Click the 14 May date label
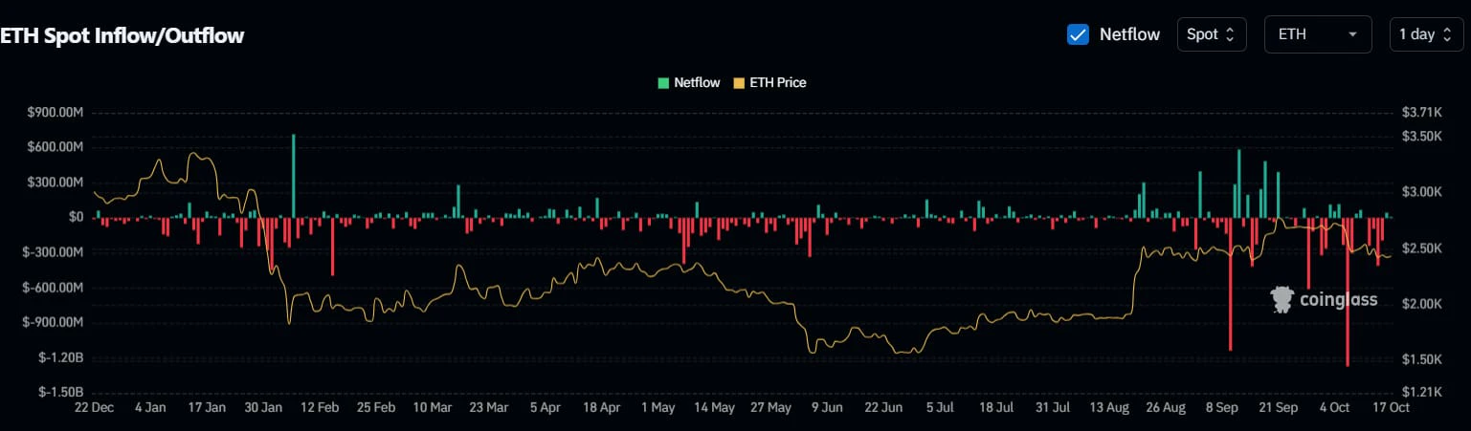The height and width of the screenshot is (431, 1471). coord(714,407)
